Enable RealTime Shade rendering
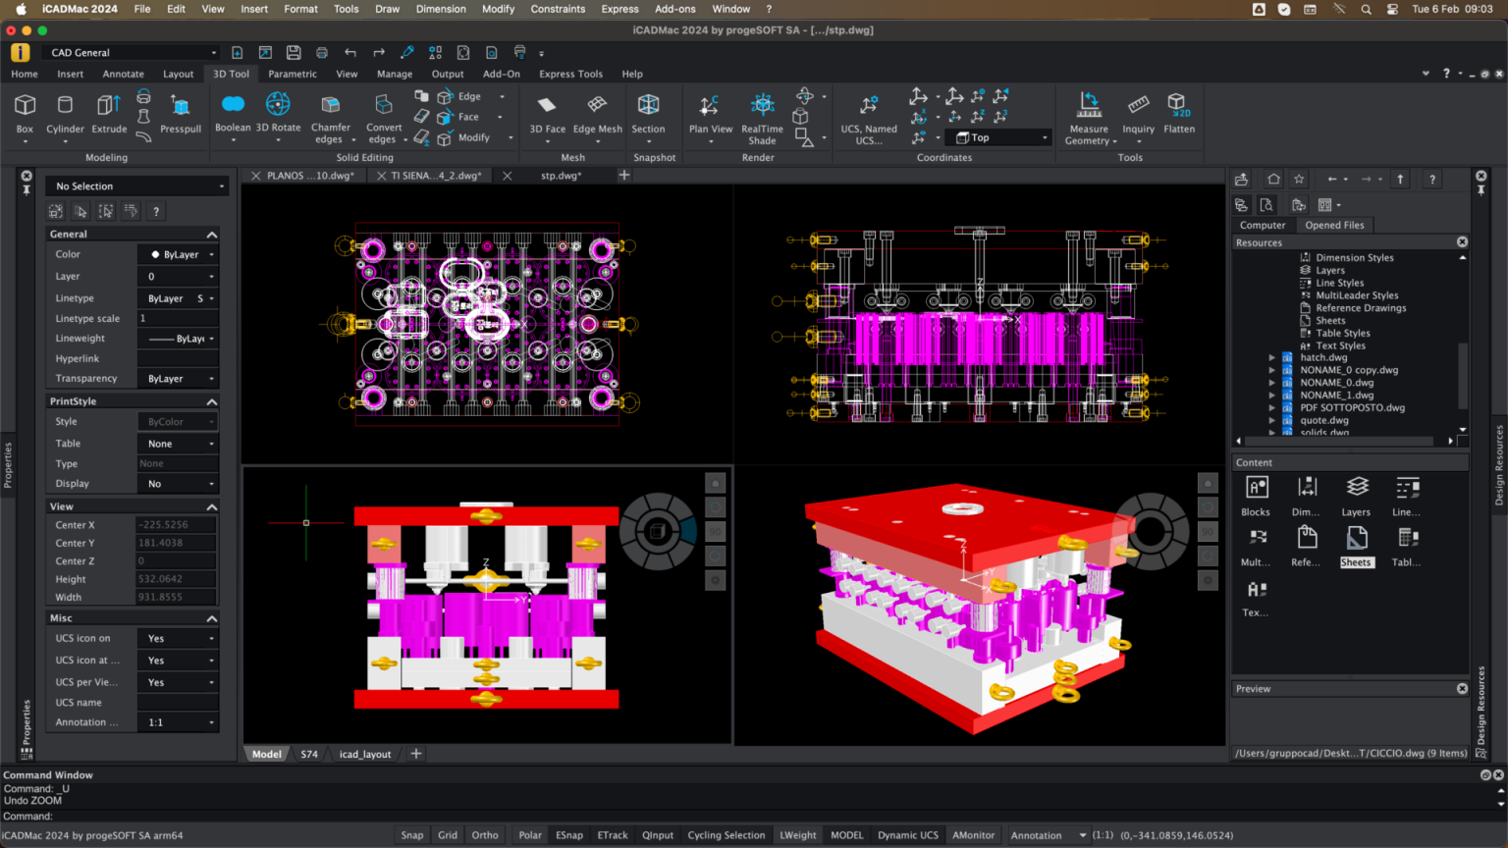The width and height of the screenshot is (1508, 848). pyautogui.click(x=762, y=118)
